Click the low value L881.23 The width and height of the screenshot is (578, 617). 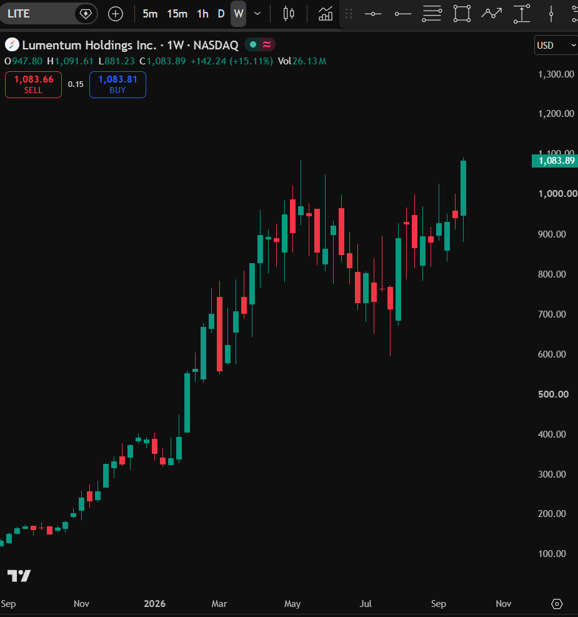point(116,61)
